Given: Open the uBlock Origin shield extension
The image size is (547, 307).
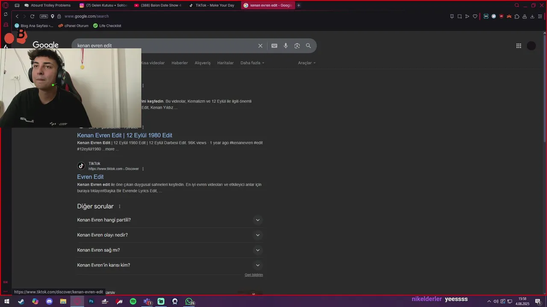Looking at the screenshot, I should tap(501, 16).
